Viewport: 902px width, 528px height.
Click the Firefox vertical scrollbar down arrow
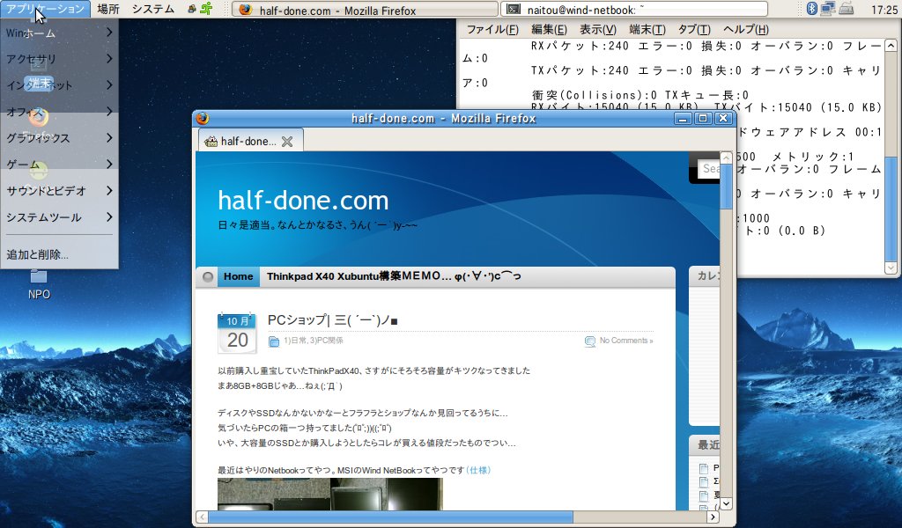click(726, 504)
